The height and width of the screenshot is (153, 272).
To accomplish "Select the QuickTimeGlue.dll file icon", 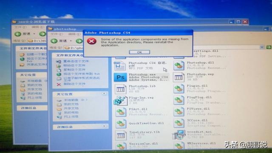I will coord(121,124).
